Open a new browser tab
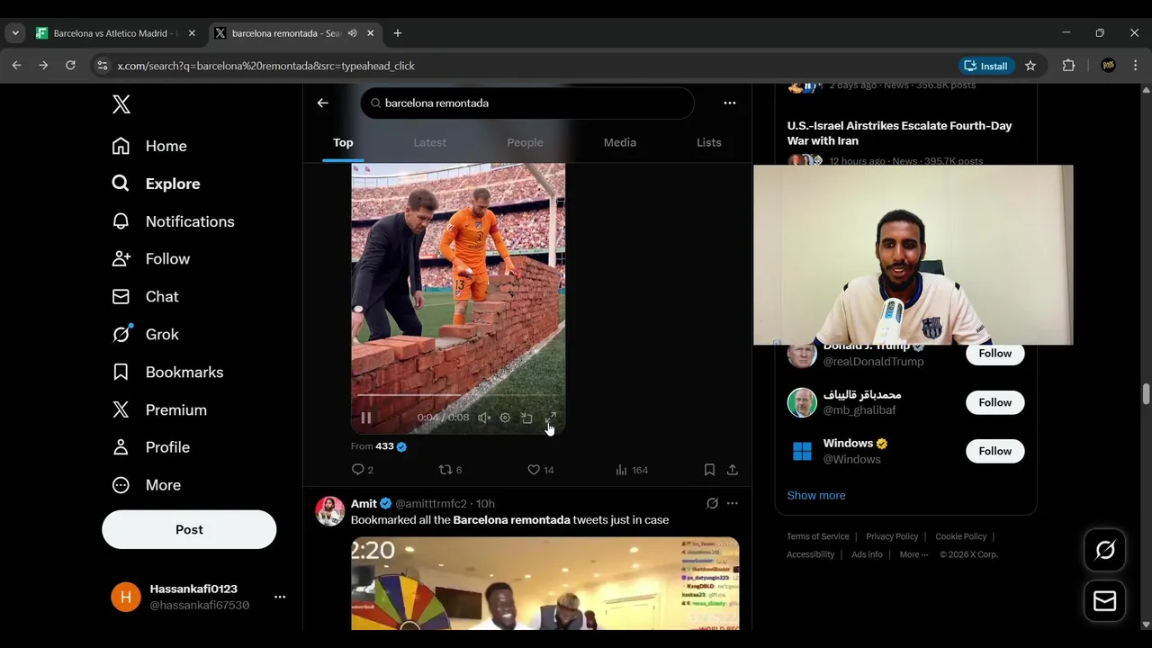The height and width of the screenshot is (648, 1152). (x=398, y=33)
